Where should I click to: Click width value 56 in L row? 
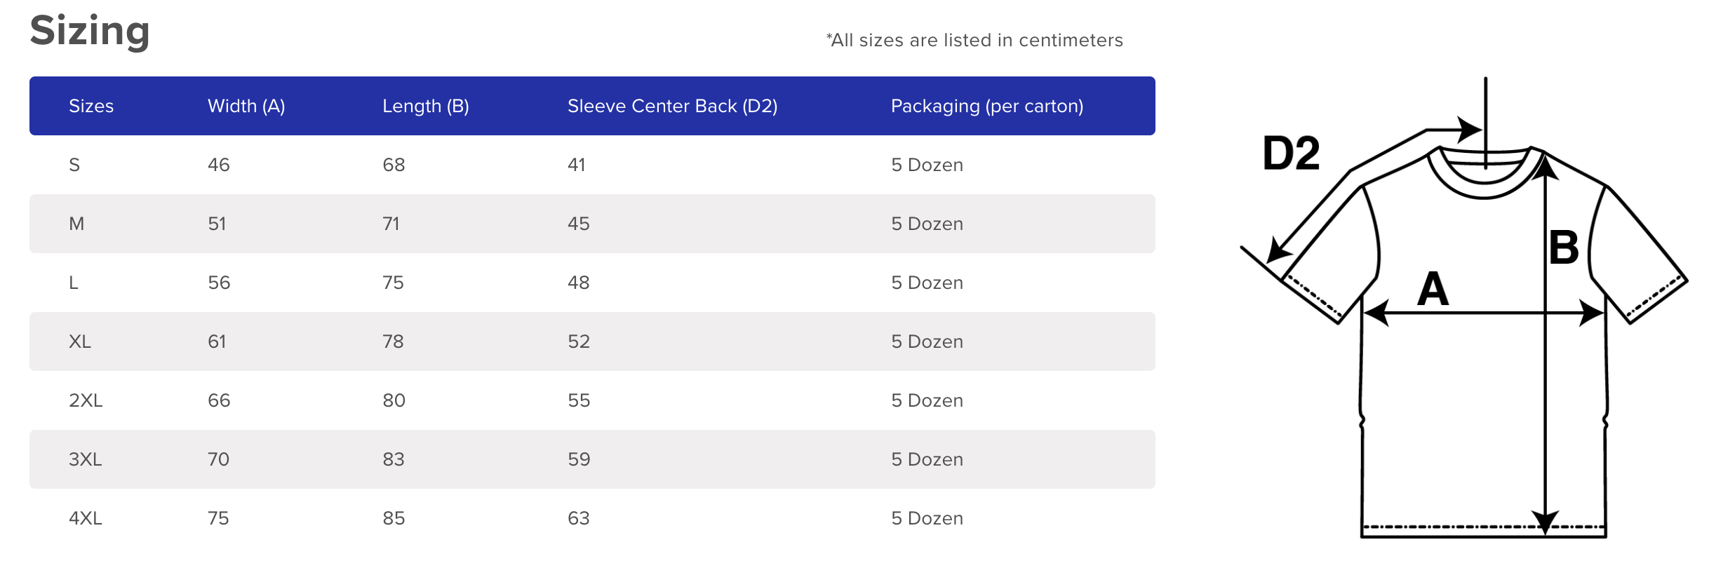(219, 283)
